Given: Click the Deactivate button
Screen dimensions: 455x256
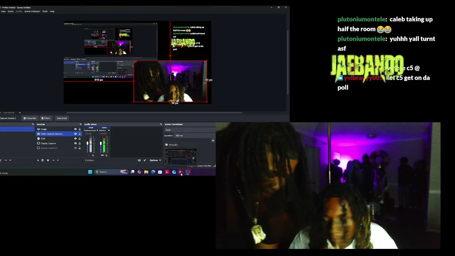Looking at the screenshot, I should (x=62, y=118).
